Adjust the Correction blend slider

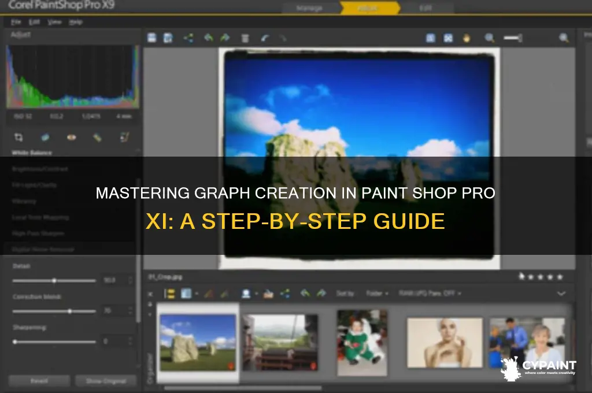tap(54, 311)
